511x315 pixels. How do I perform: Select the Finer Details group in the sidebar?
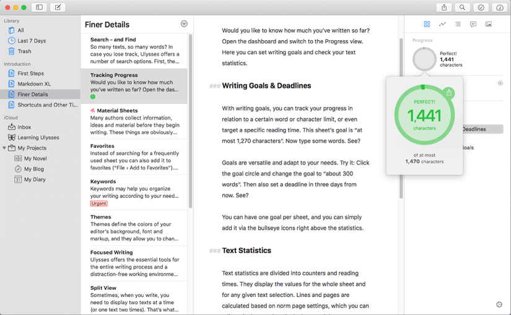pyautogui.click(x=40, y=94)
